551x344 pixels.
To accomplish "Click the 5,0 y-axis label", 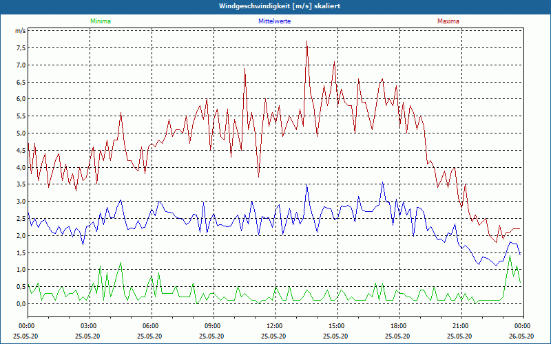I will point(21,133).
